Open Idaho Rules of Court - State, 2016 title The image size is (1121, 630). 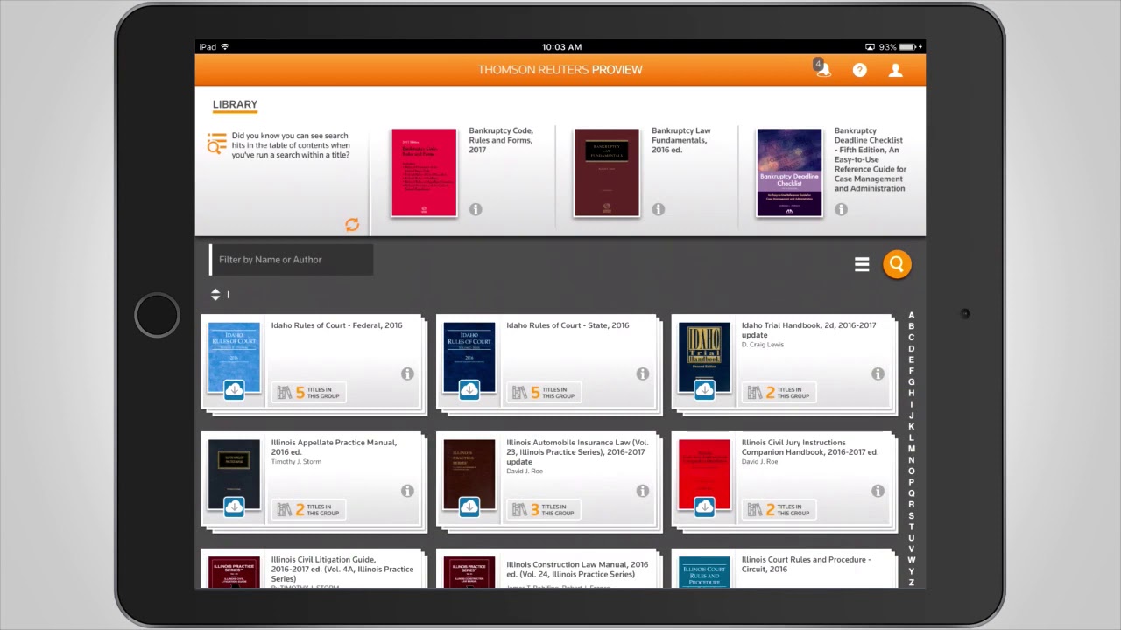(x=568, y=325)
